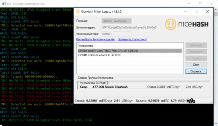Click the disabled Start button

click(x=196, y=58)
